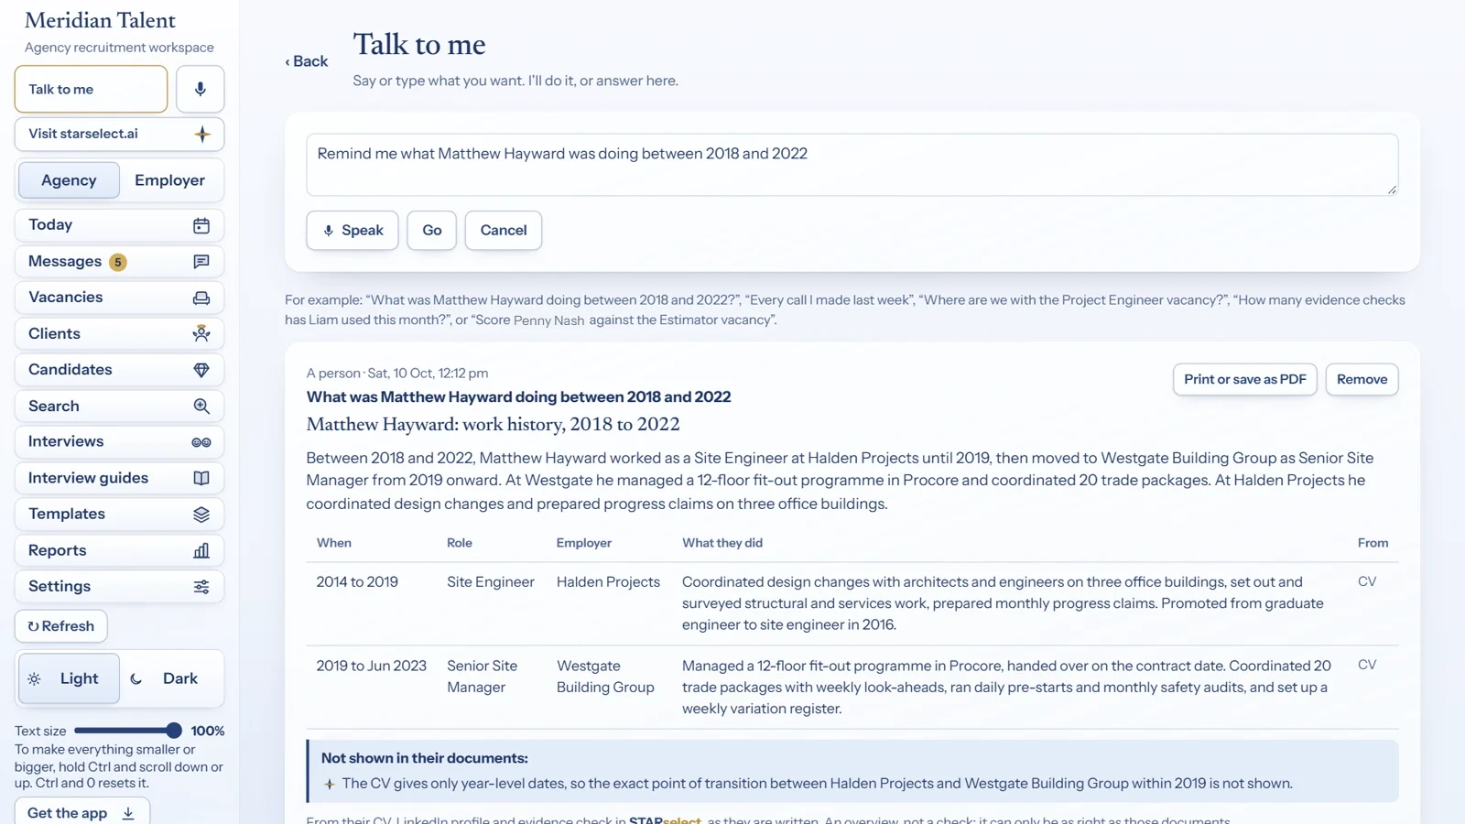Go to the Reports page
This screenshot has height=824, width=1465.
pyautogui.click(x=119, y=550)
